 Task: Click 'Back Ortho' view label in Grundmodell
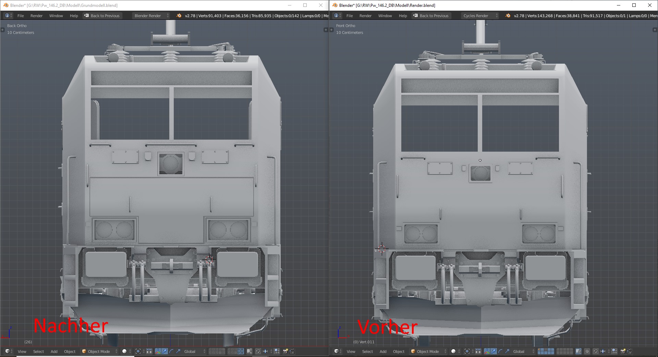(17, 26)
